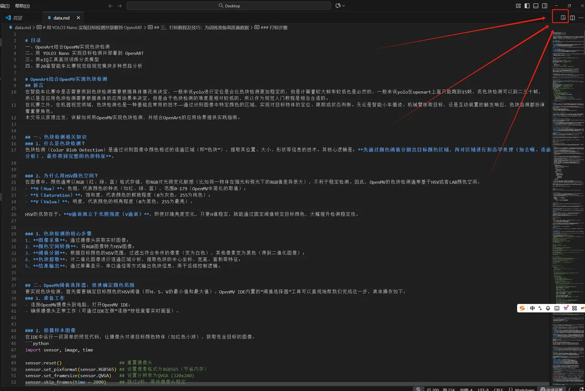The image size is (585, 391).
Task: Click code 'sensor.set_pixformat(sensor.RGB565)'
Action: [x=71, y=369]
